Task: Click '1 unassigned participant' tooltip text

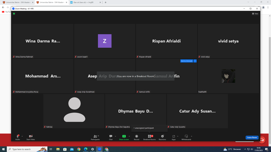Action: pyautogui.click(x=144, y=128)
